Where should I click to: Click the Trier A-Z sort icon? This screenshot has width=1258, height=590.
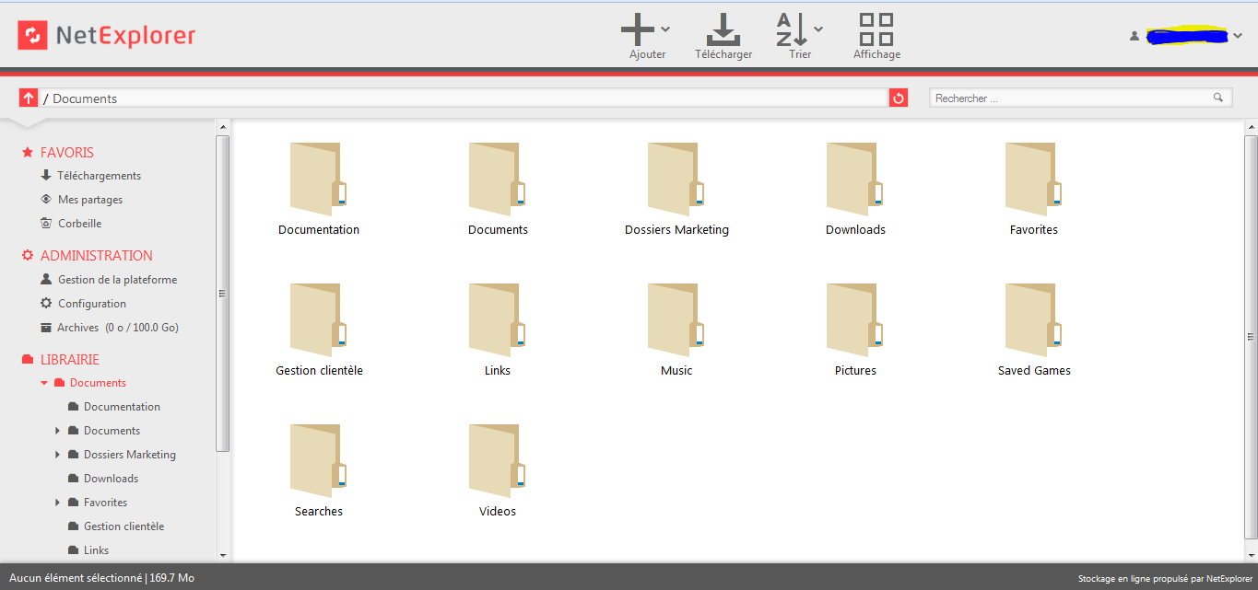click(x=793, y=29)
